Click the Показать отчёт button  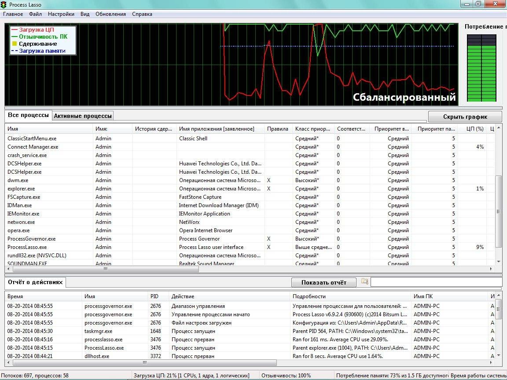[323, 282]
